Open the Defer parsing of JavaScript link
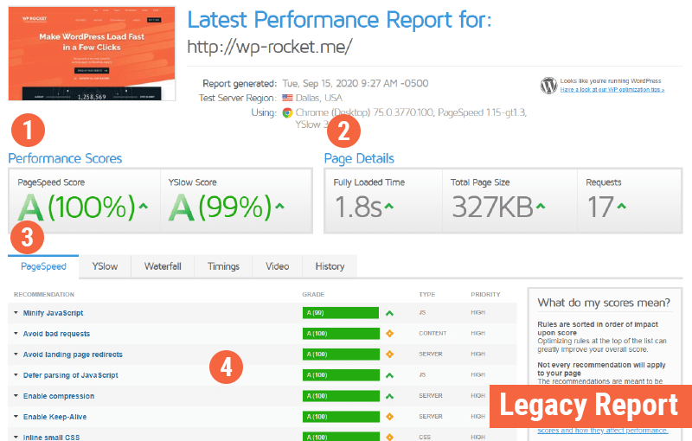The width and height of the screenshot is (692, 441). click(71, 375)
